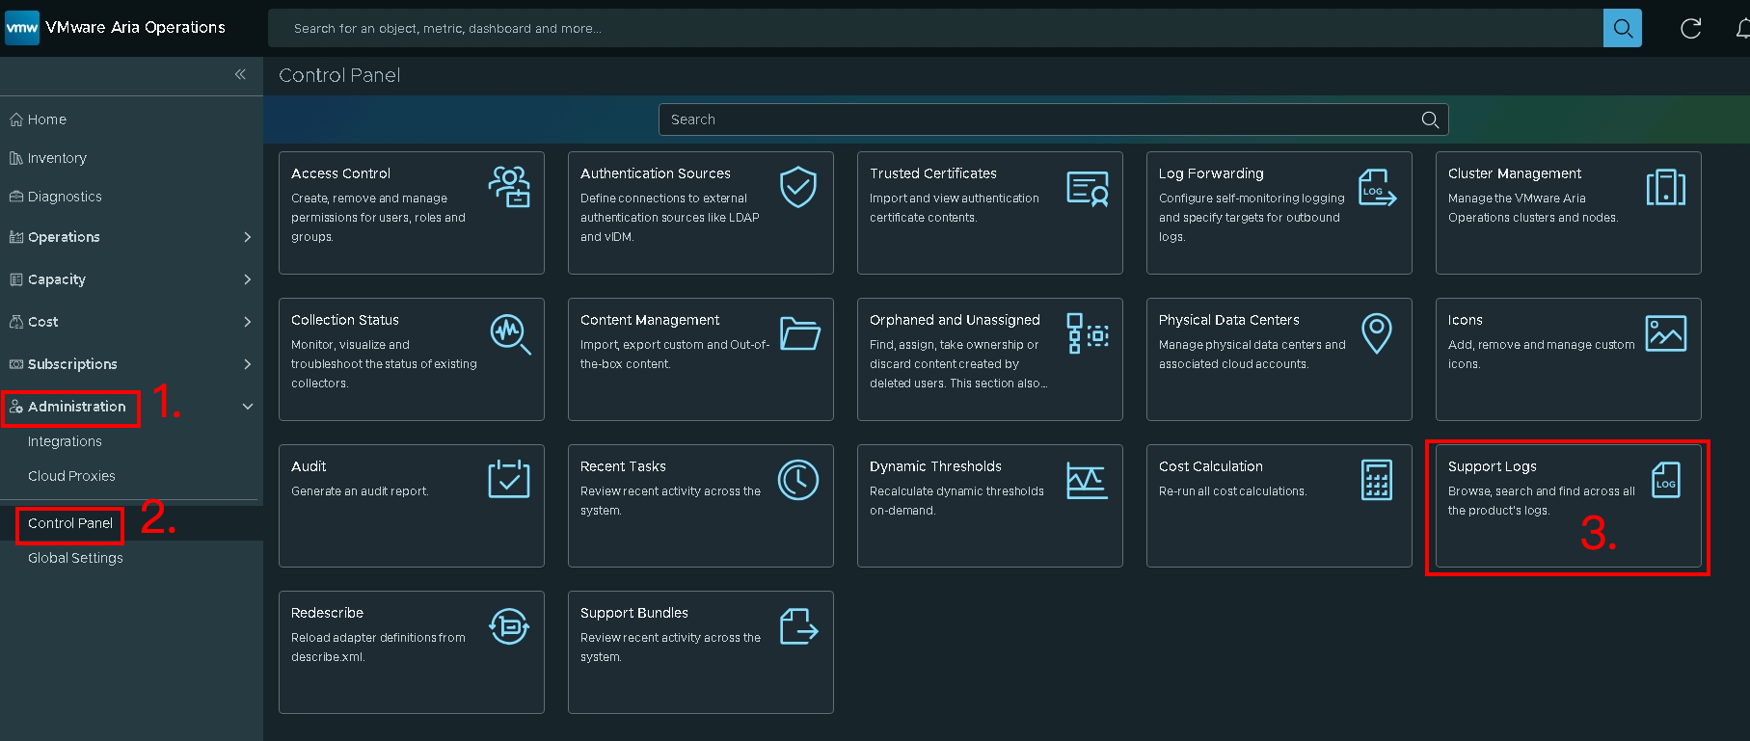Open the Support Bundles card title
This screenshot has width=1750, height=741.
pyautogui.click(x=634, y=613)
